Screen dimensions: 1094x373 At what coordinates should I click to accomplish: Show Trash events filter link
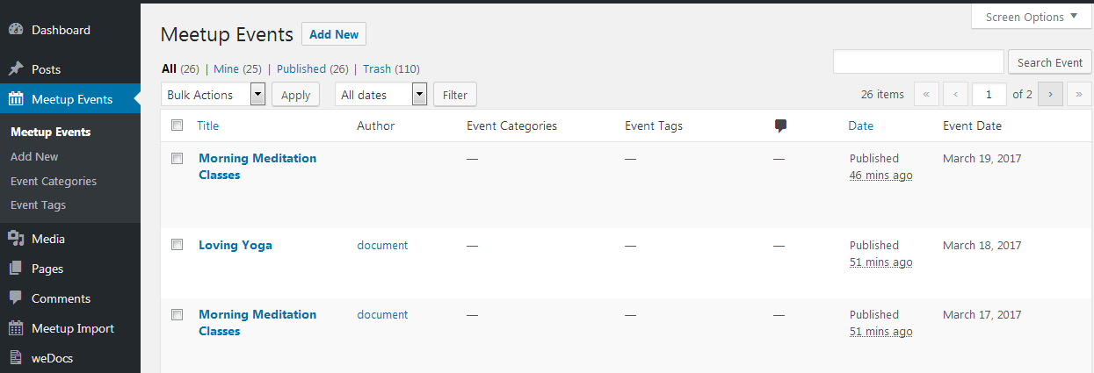click(x=377, y=68)
